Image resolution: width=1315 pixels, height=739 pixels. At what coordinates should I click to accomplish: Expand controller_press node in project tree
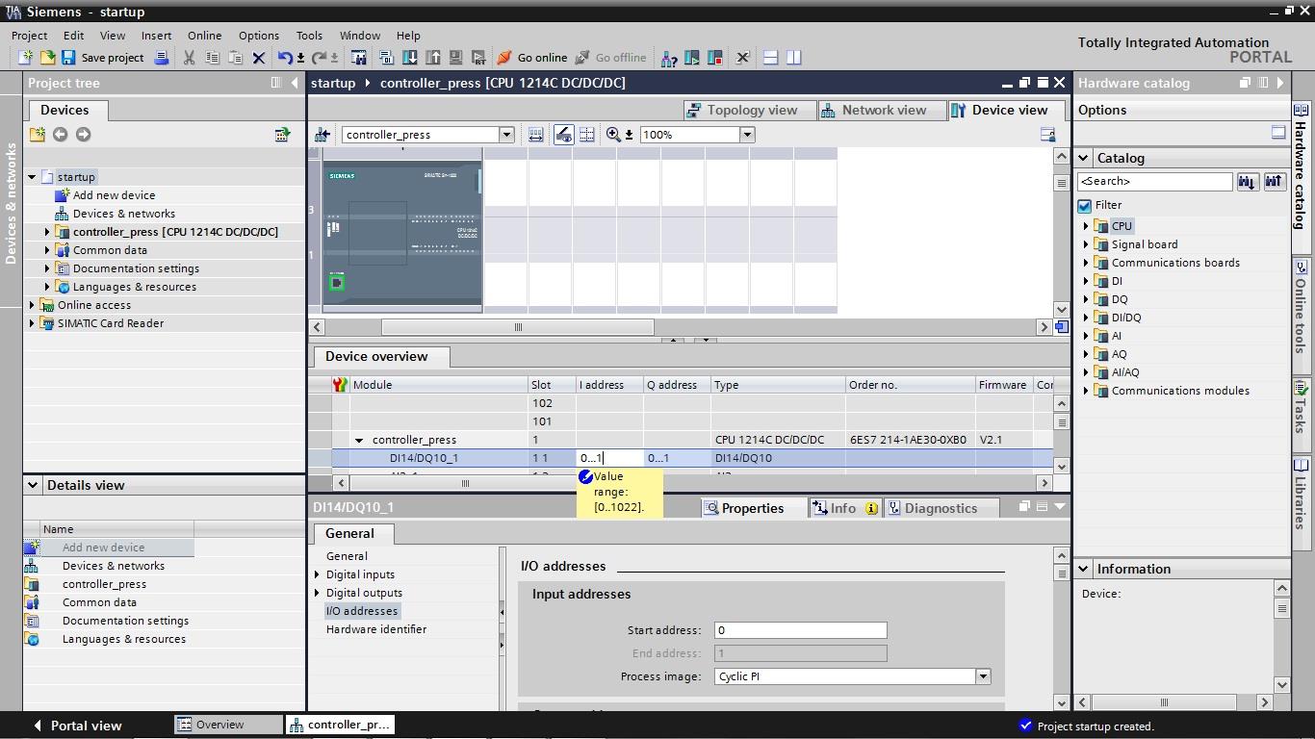pyautogui.click(x=47, y=232)
